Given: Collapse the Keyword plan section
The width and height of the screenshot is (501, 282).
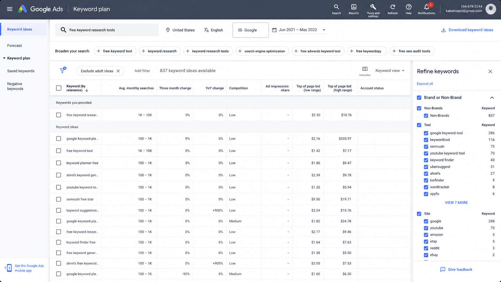Looking at the screenshot, I should coord(4,58).
